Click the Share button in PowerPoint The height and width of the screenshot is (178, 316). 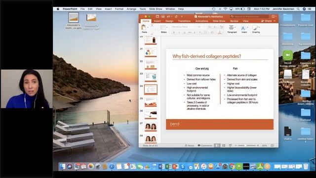(267, 21)
